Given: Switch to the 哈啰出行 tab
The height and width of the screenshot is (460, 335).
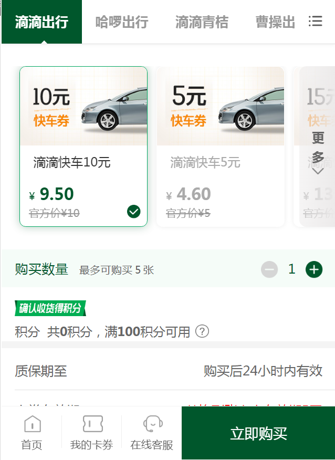Looking at the screenshot, I should click(122, 22).
